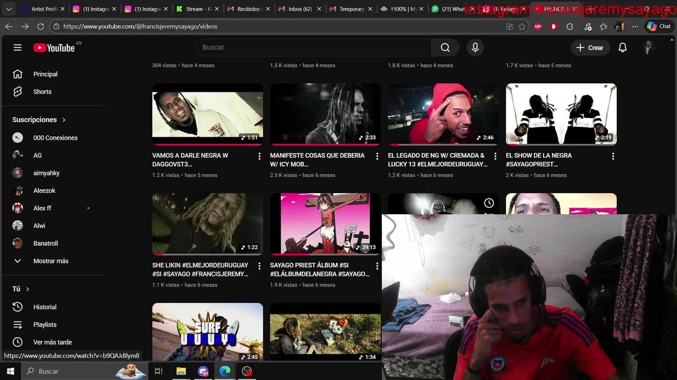
Task: Open the SHE LIKIN #ELMEJORDEURUGUAY video title
Action: point(200,270)
